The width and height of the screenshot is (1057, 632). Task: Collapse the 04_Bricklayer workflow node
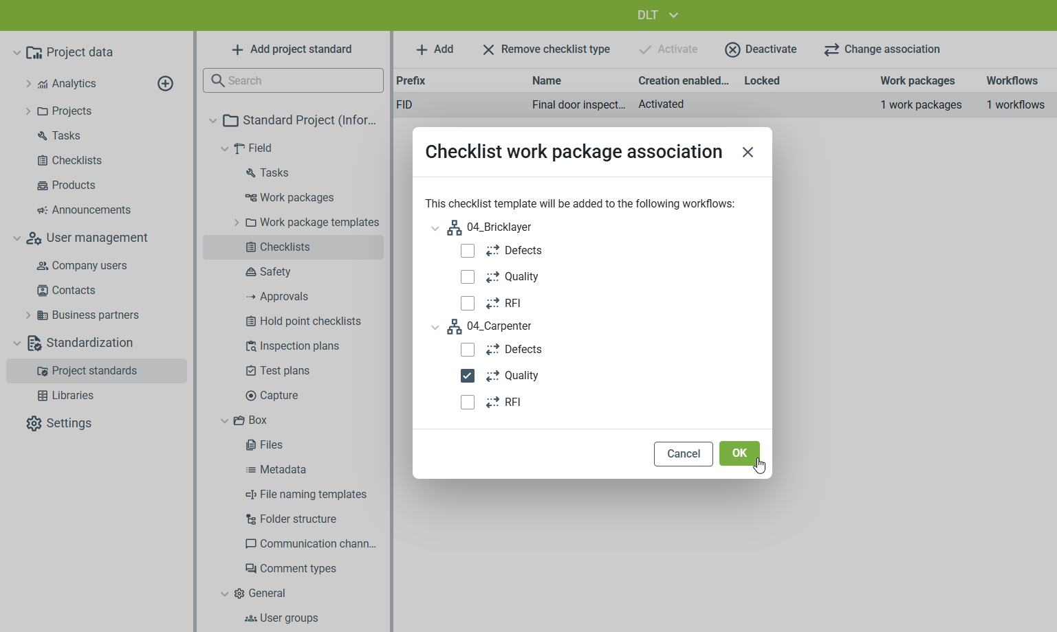pos(435,228)
